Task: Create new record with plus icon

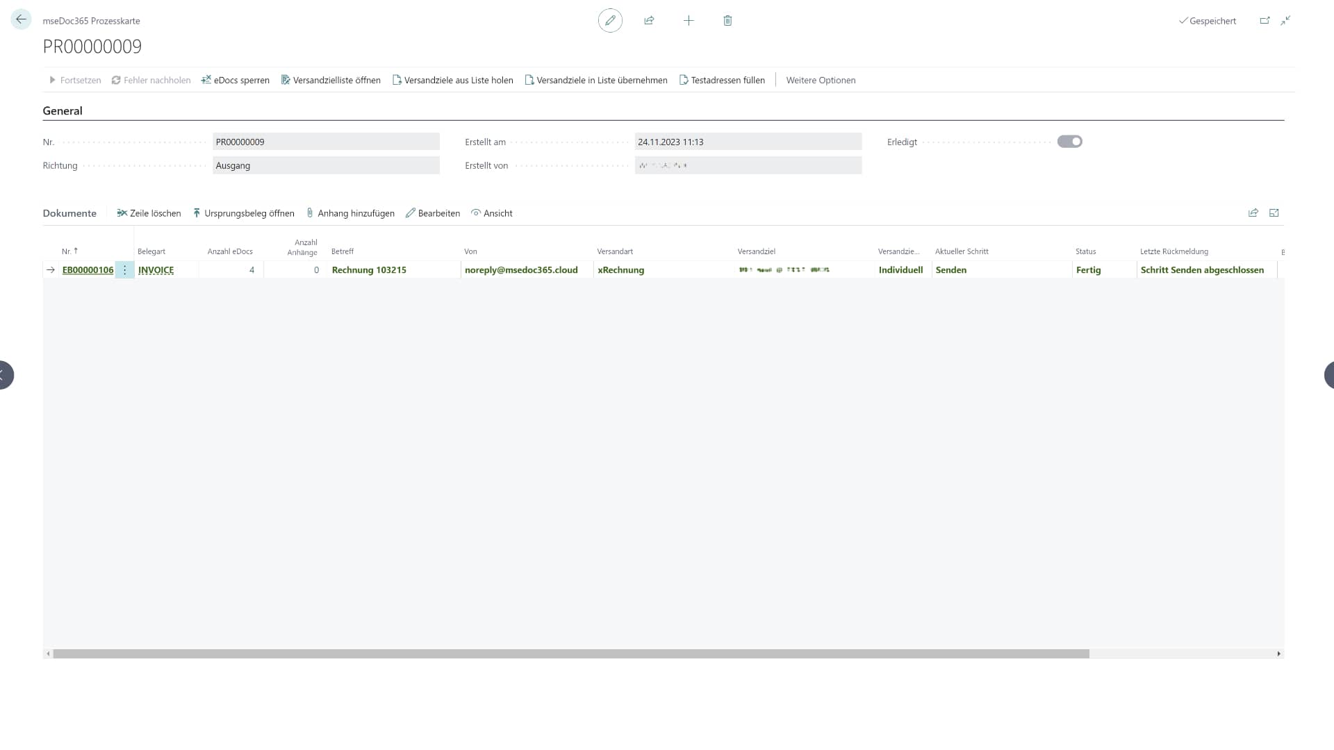Action: coord(689,20)
